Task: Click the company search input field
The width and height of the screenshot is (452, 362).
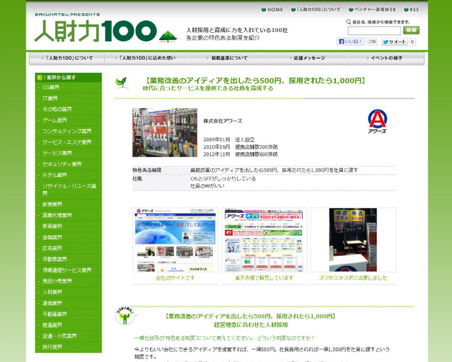Action: click(374, 30)
